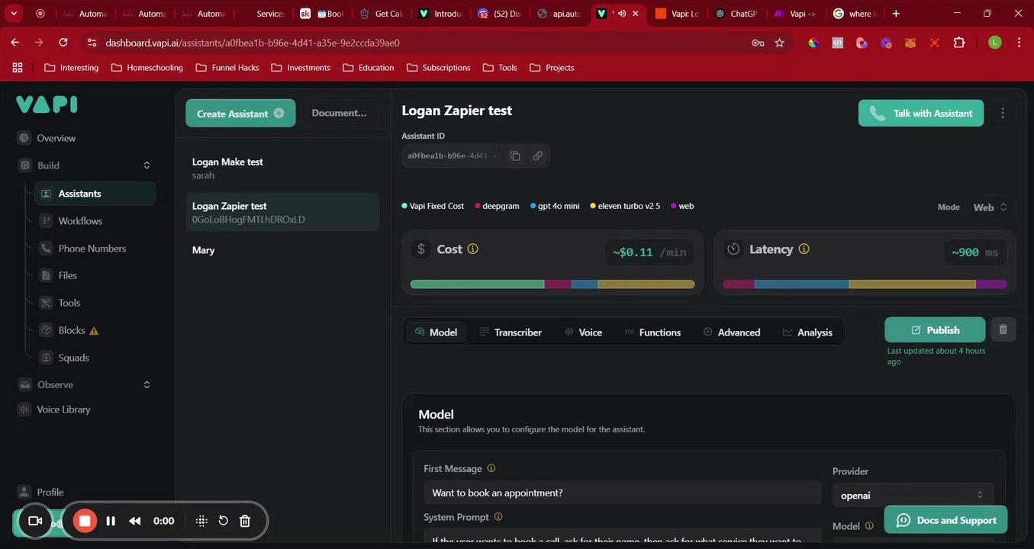Click the Blocks warning triangle icon
1034x549 pixels.
pyautogui.click(x=94, y=331)
